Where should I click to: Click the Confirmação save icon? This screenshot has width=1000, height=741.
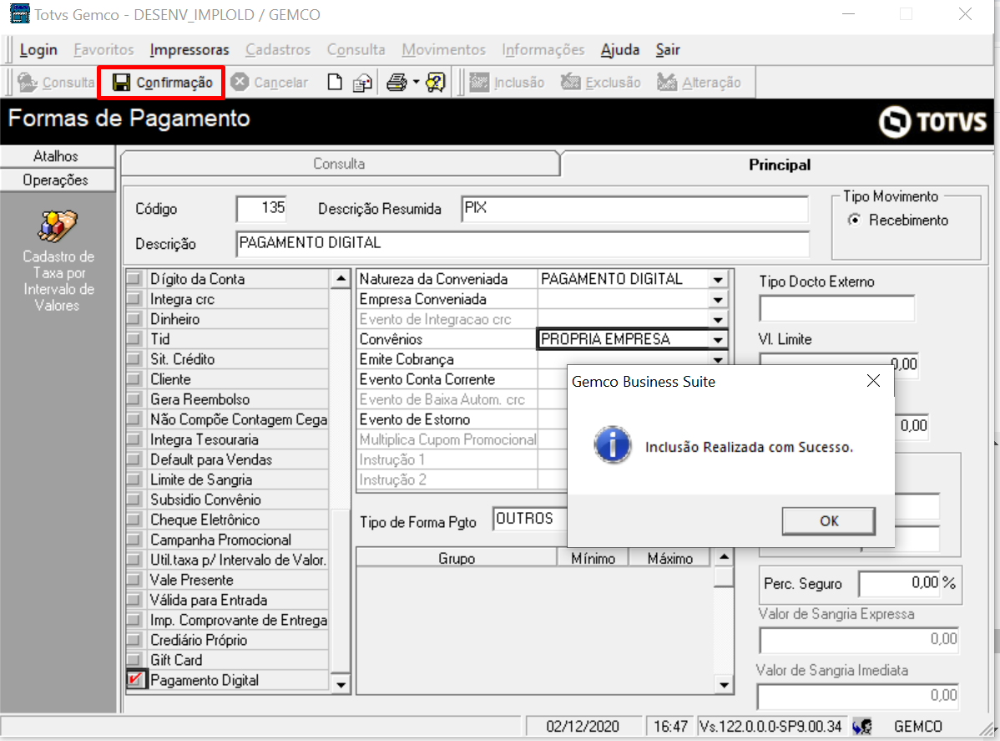tap(121, 83)
